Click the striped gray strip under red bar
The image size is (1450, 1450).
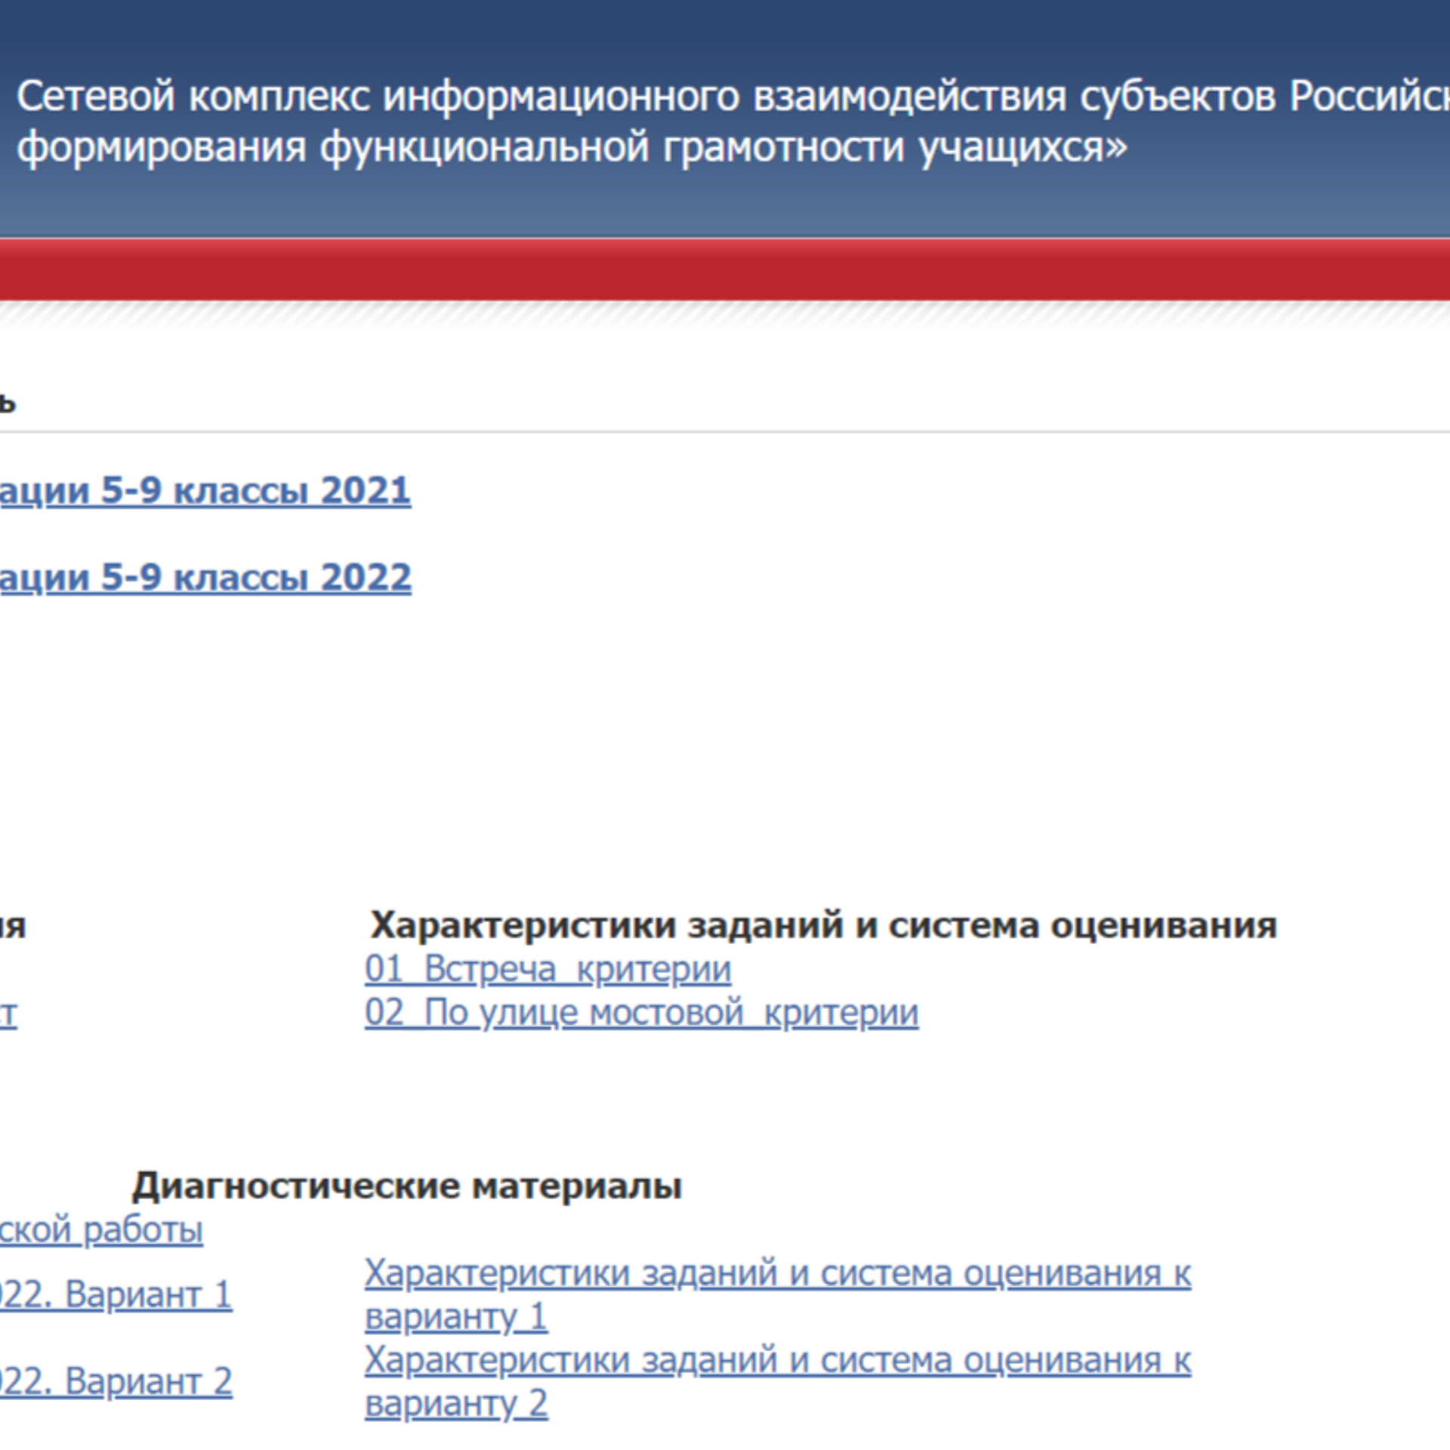coord(725,314)
